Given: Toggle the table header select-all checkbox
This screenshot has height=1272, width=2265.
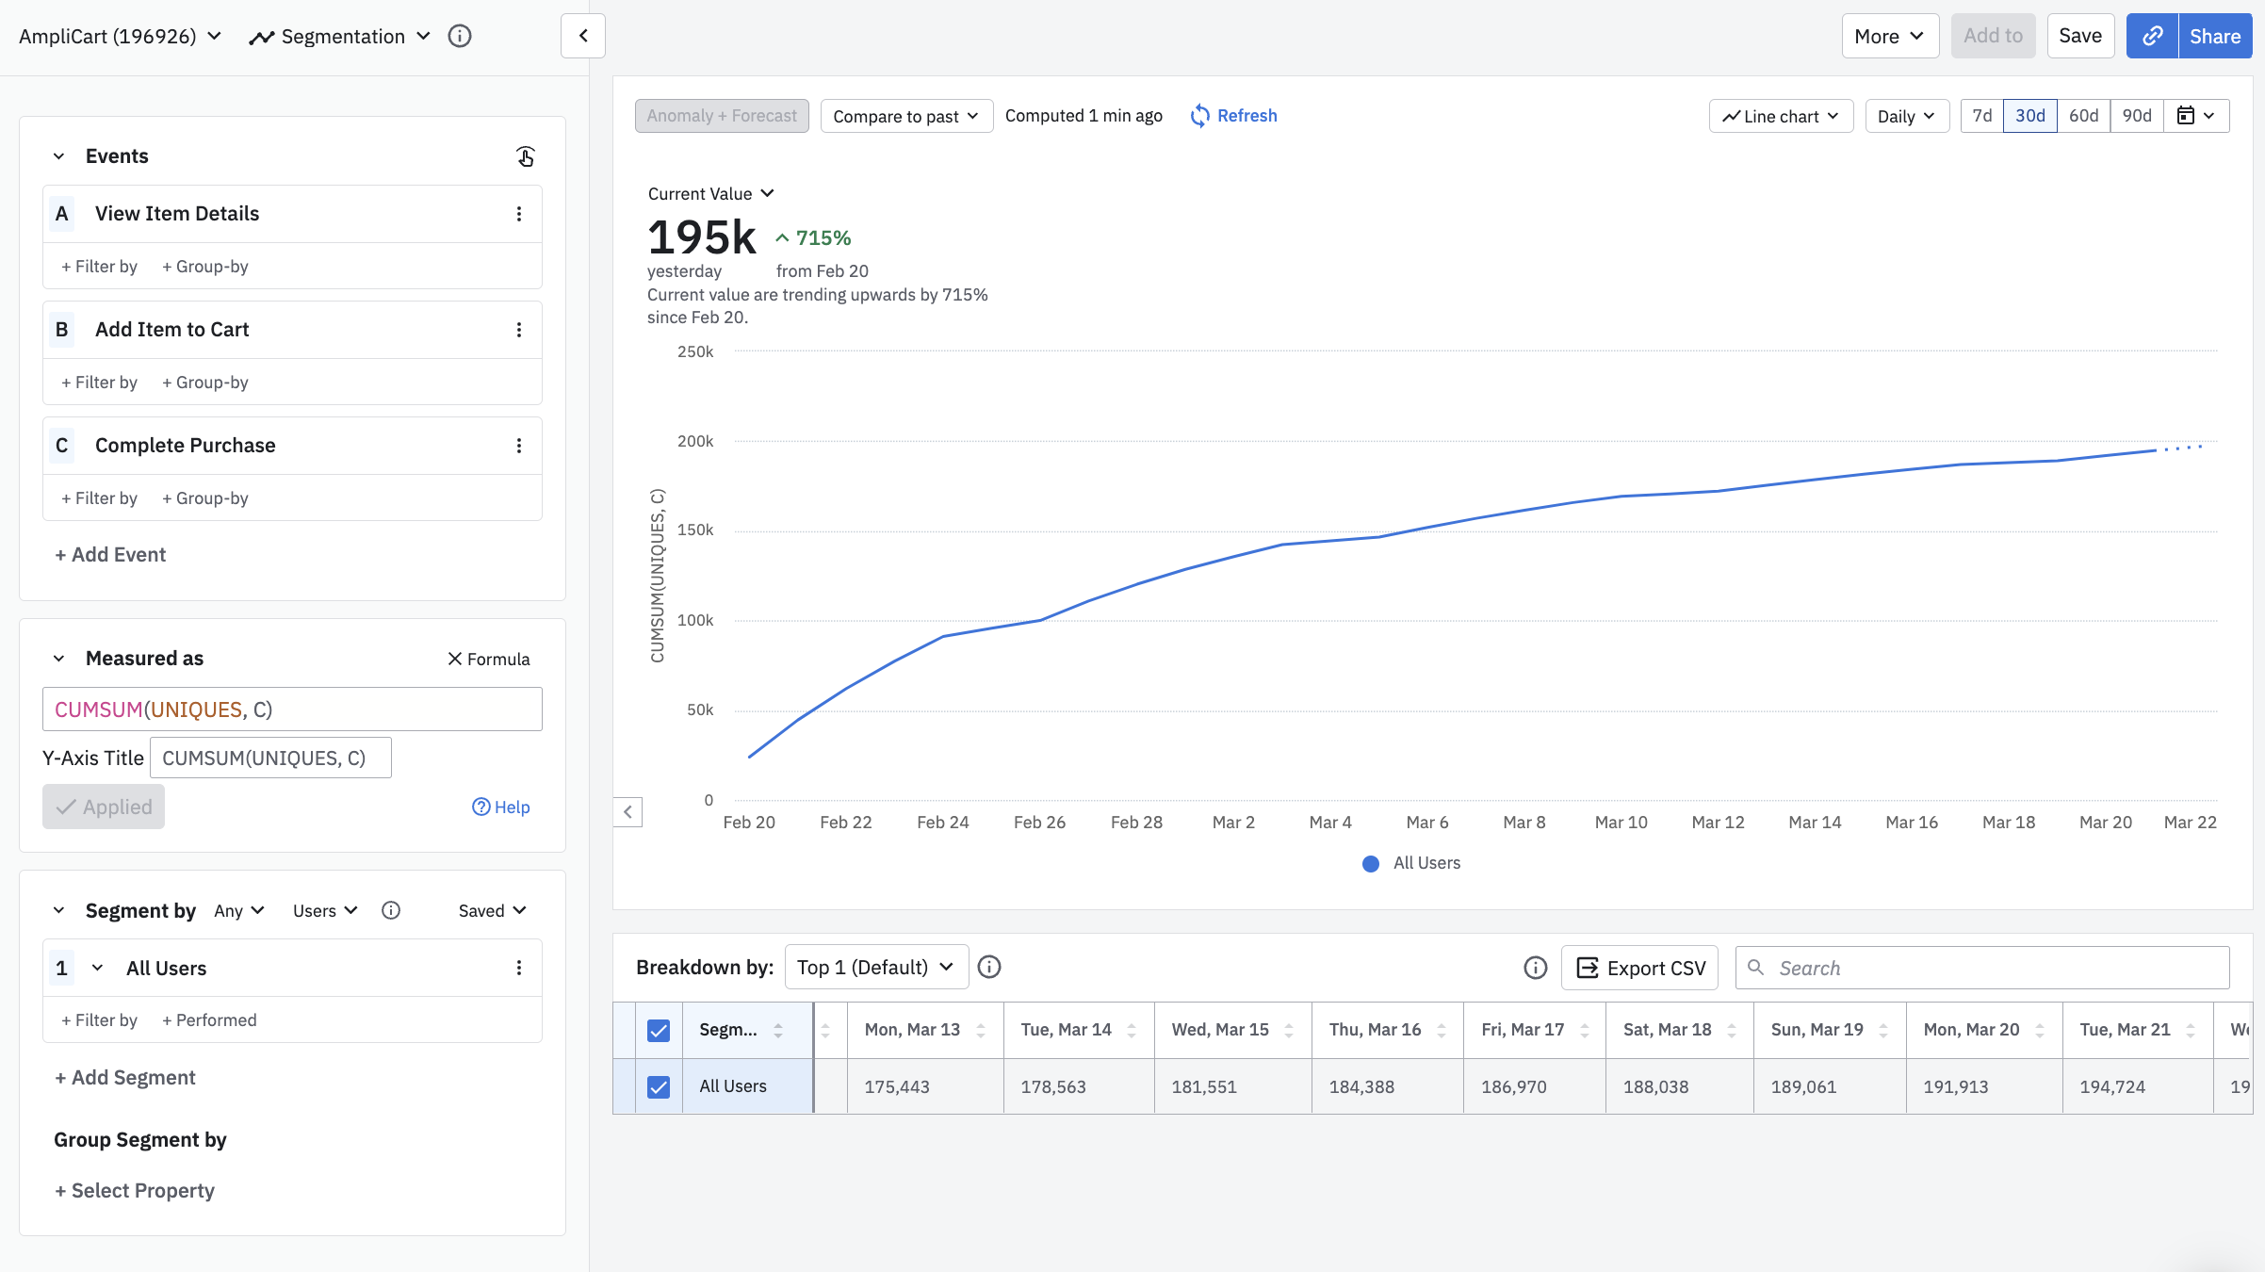Looking at the screenshot, I should [659, 1030].
